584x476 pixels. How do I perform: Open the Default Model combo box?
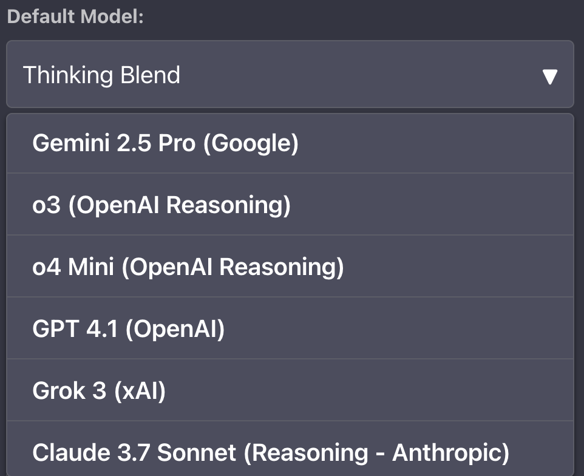pos(290,75)
